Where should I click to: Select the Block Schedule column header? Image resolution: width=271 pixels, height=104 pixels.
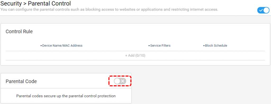pyautogui.click(x=216, y=46)
